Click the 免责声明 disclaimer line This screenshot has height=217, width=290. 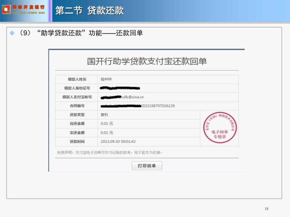tap(110, 152)
